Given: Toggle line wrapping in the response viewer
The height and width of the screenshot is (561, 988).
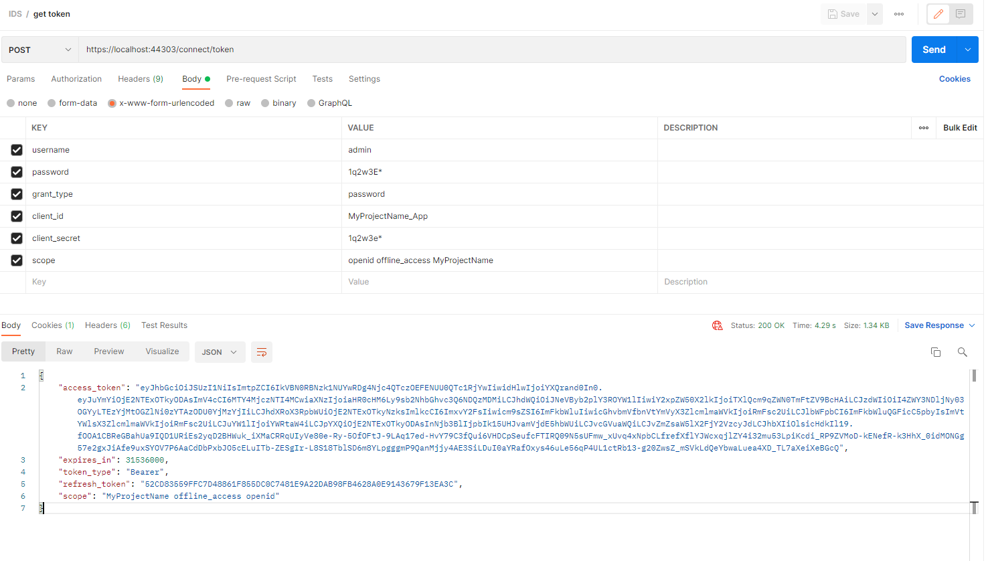Looking at the screenshot, I should coord(261,351).
